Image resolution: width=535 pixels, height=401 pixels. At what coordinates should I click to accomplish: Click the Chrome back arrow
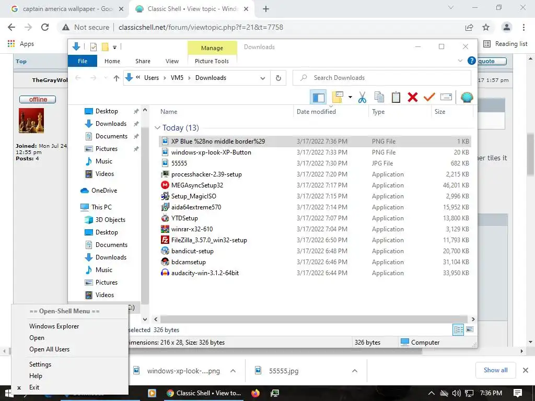coord(11,27)
